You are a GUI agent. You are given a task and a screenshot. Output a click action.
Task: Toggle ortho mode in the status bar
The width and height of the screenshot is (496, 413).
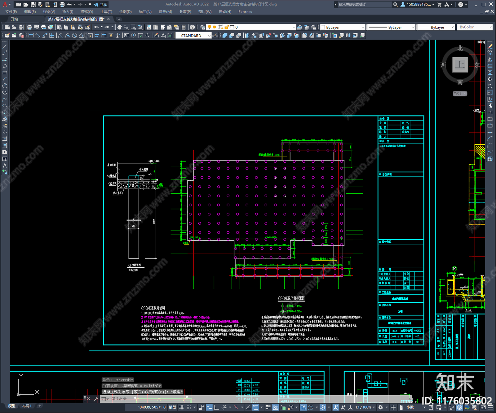click(216, 407)
